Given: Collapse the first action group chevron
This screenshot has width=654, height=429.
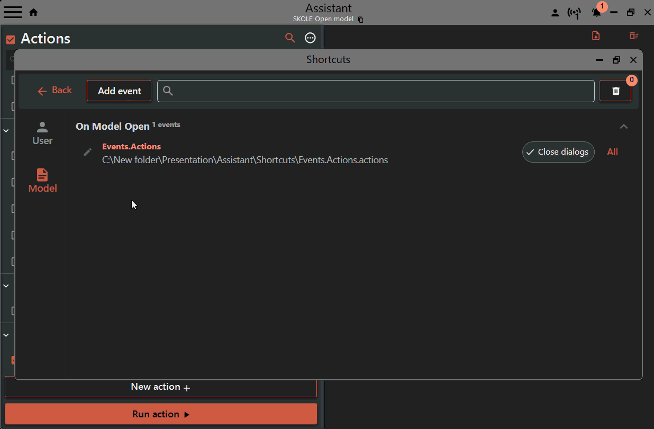Looking at the screenshot, I should [6, 130].
